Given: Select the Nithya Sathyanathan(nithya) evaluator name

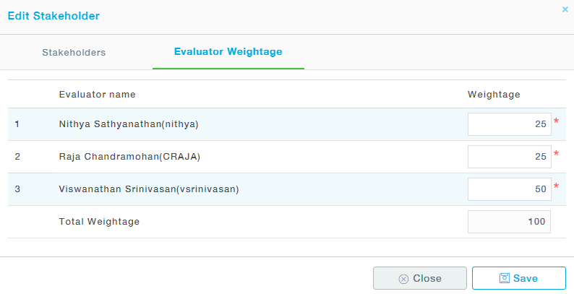Looking at the screenshot, I should [129, 124].
